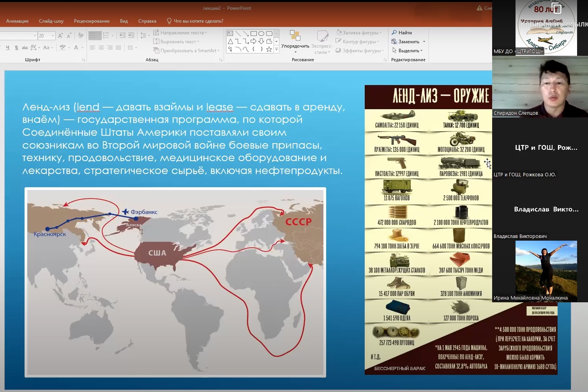588x392 pixels.
Task: Open Упорядочить arrange menu
Action: pyautogui.click(x=295, y=42)
